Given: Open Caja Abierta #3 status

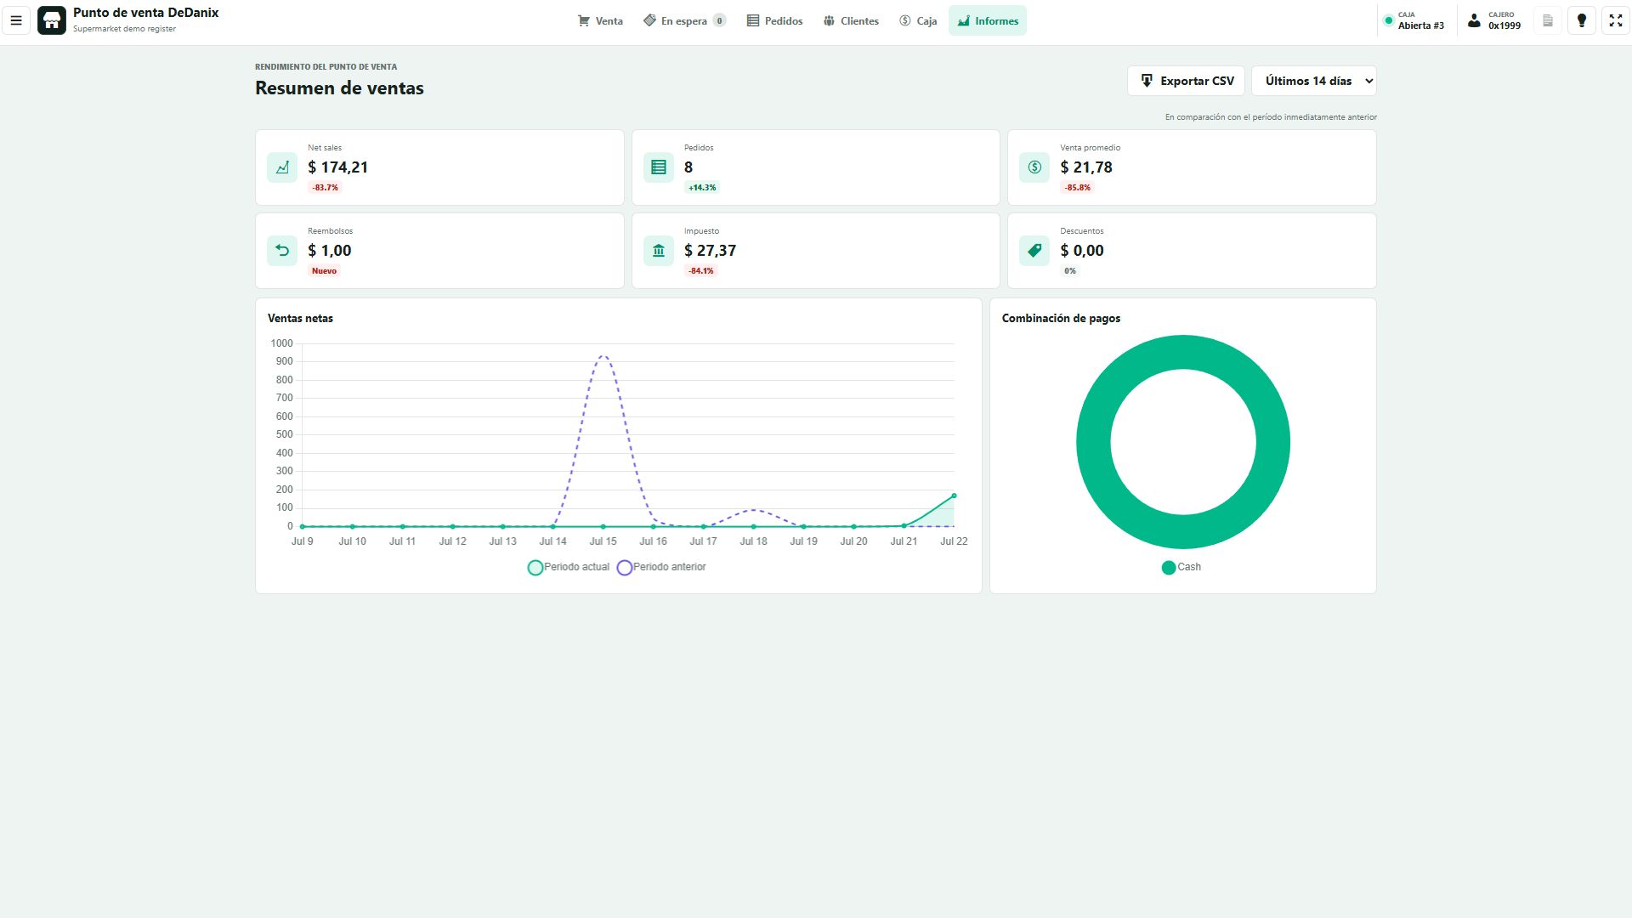Looking at the screenshot, I should [1414, 20].
